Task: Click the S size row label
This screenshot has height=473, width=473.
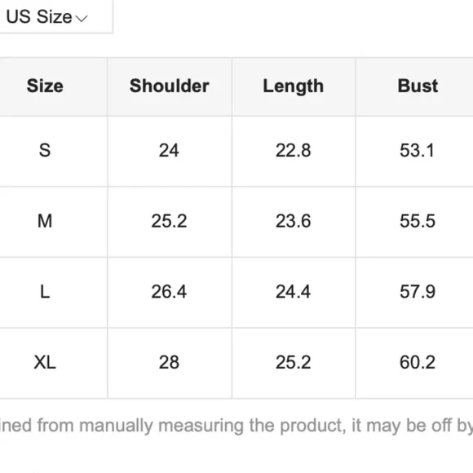Action: point(45,150)
